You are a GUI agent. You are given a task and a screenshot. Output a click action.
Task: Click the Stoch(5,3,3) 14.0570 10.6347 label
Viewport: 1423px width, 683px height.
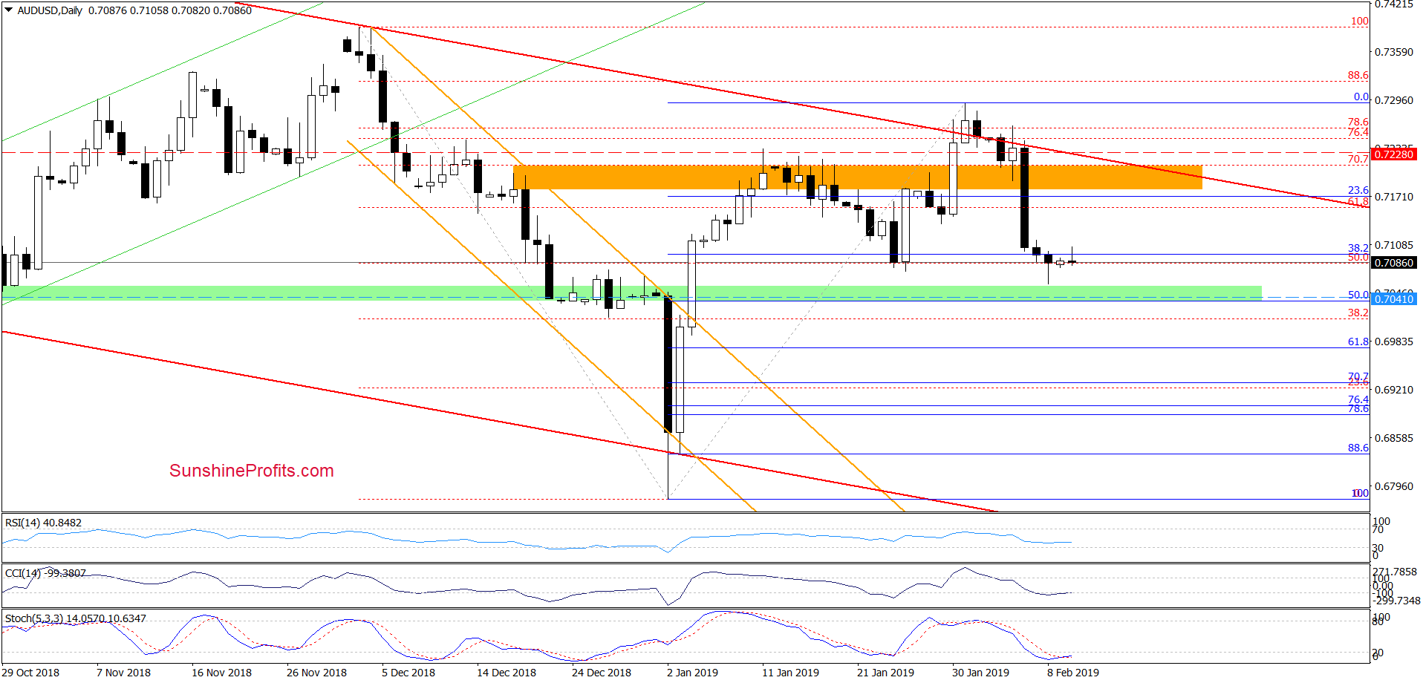76,618
